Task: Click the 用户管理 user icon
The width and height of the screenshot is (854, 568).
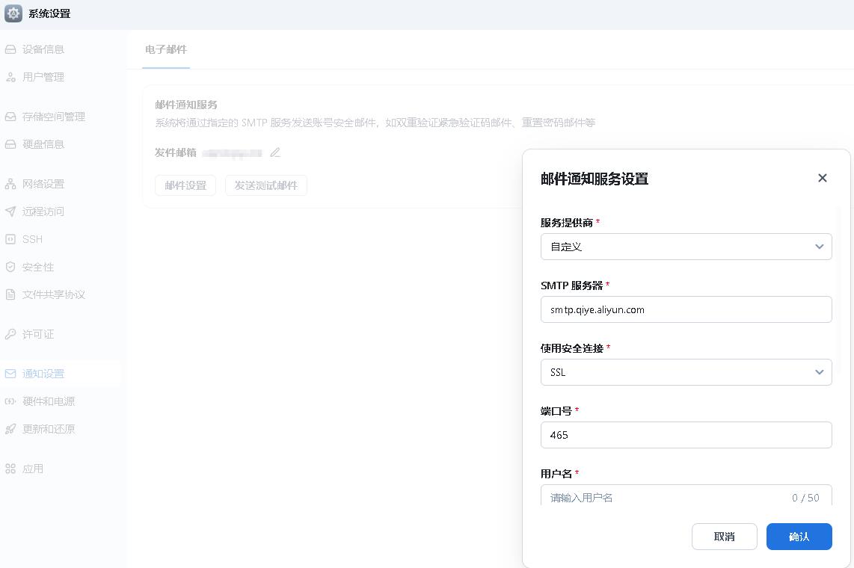Action: coord(10,77)
